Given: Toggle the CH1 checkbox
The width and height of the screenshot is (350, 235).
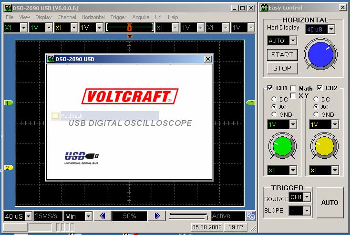Looking at the screenshot, I should tap(270, 88).
